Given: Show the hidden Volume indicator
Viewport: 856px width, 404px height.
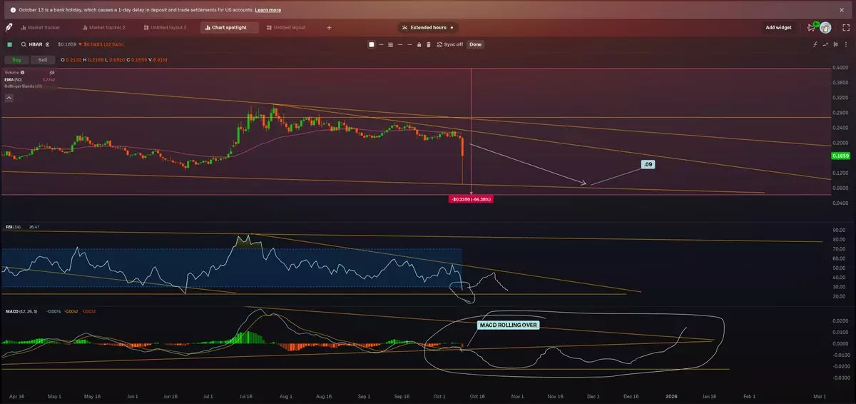Looking at the screenshot, I should 52,72.
